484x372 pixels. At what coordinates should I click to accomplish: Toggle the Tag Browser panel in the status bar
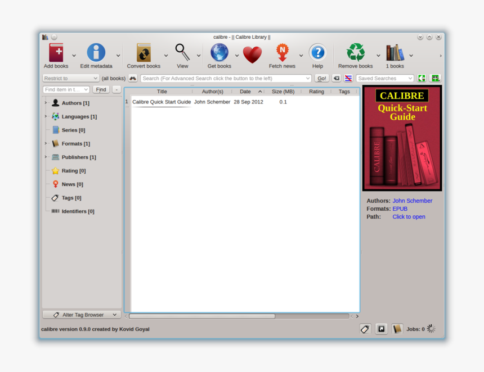tap(365, 329)
